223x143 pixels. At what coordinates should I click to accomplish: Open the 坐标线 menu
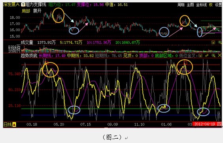pos(201,5)
